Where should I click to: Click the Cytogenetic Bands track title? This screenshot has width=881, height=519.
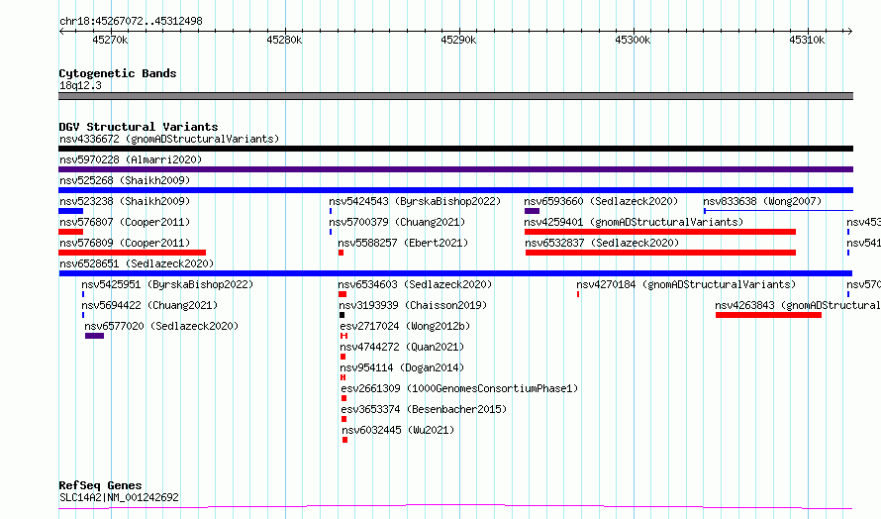tap(118, 73)
